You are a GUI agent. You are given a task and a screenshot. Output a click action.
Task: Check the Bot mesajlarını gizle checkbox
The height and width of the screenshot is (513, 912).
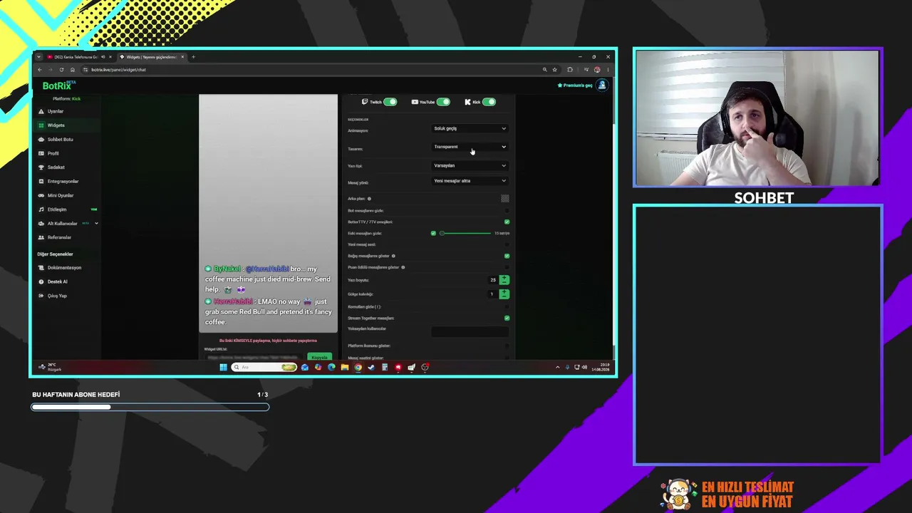click(507, 211)
